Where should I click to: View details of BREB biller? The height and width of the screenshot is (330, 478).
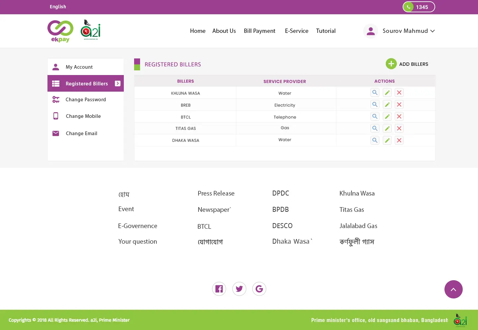click(x=375, y=105)
